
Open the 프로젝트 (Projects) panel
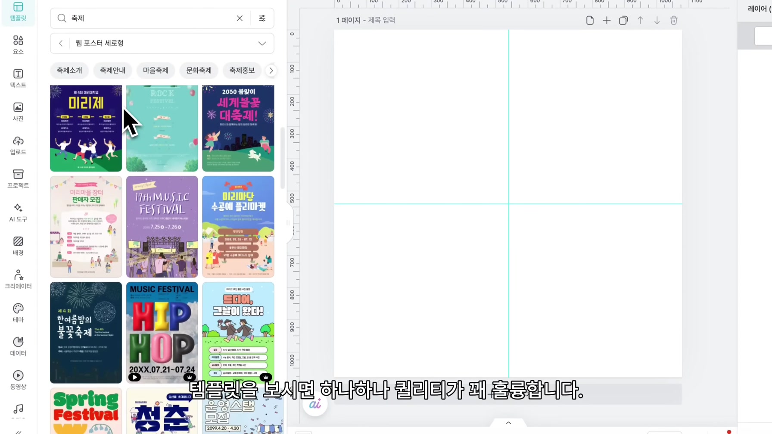(18, 179)
